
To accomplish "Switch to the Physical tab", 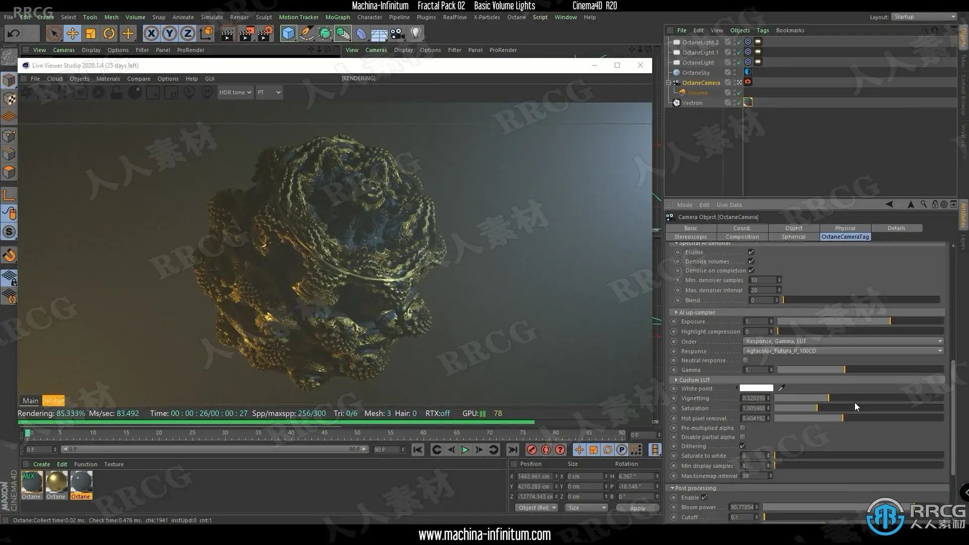I will (x=845, y=228).
